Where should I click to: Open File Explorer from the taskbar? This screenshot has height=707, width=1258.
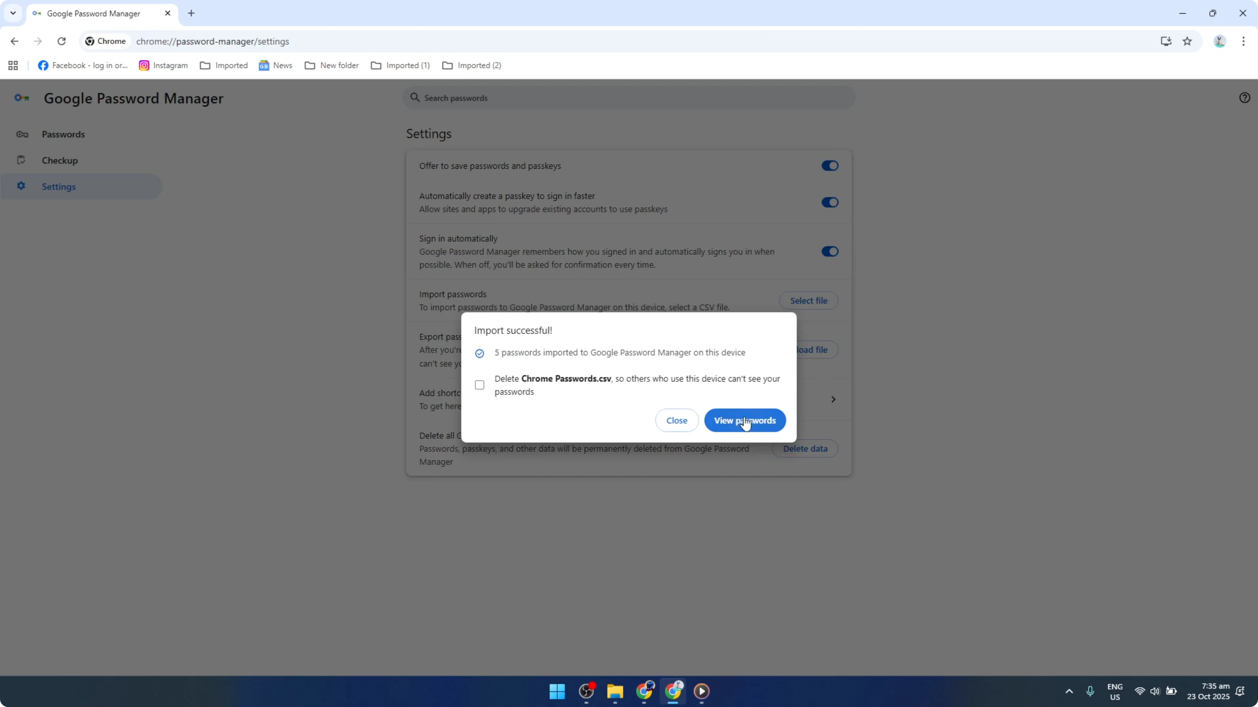click(615, 691)
